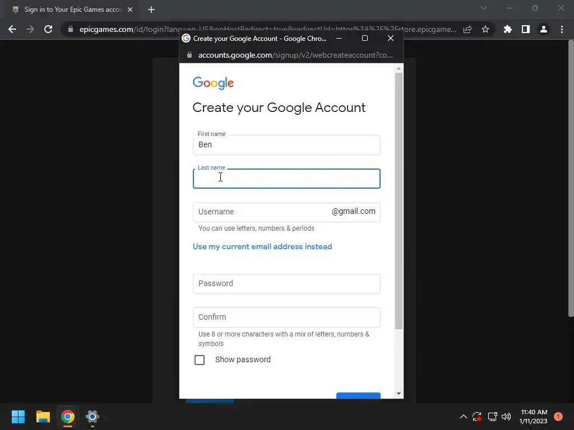Toggle Chrome side panel icon
This screenshot has width=574, height=430.
526,29
